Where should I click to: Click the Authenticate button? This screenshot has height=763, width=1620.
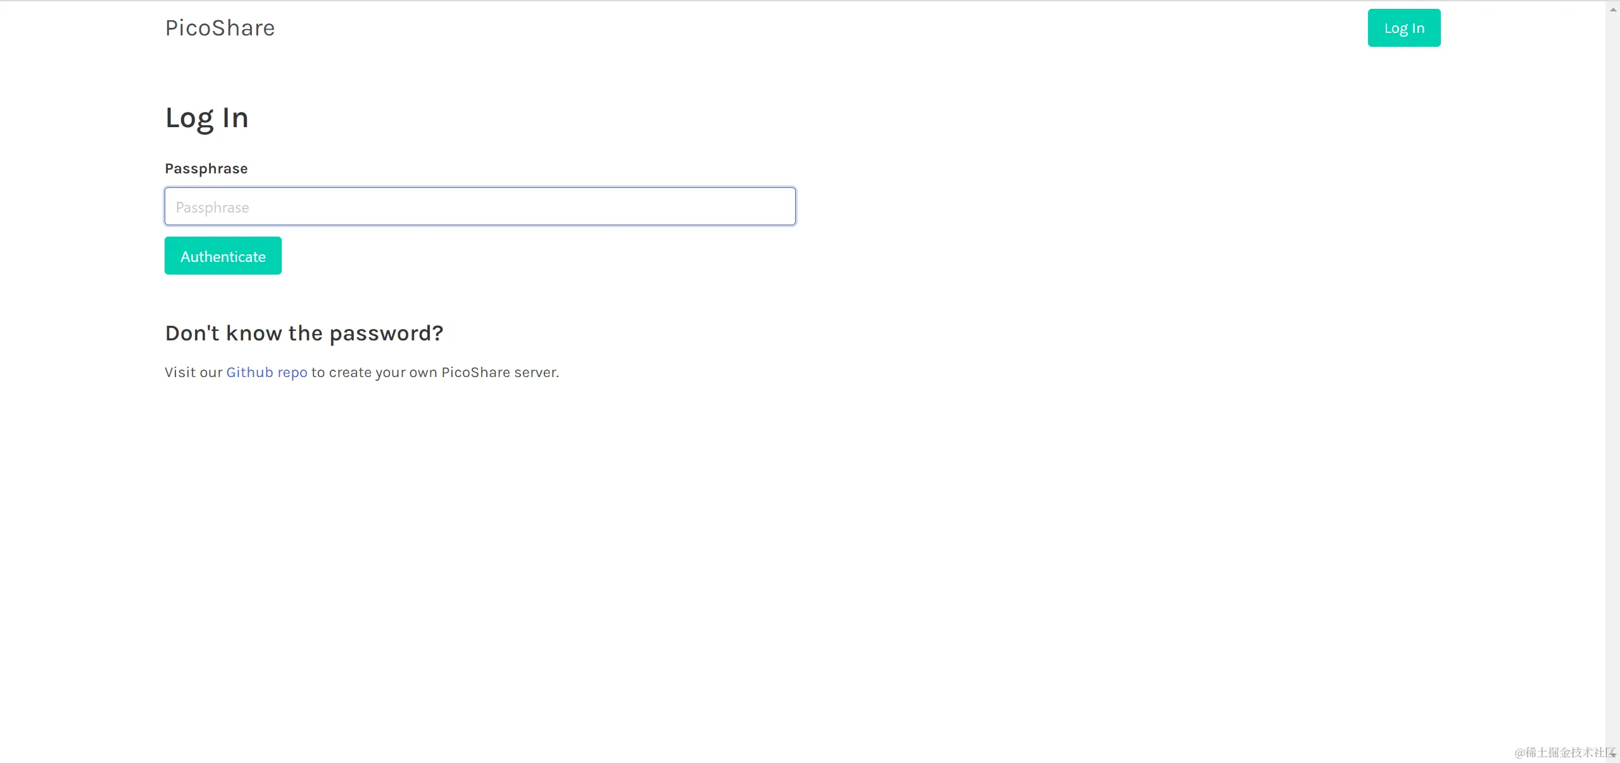pyautogui.click(x=223, y=256)
